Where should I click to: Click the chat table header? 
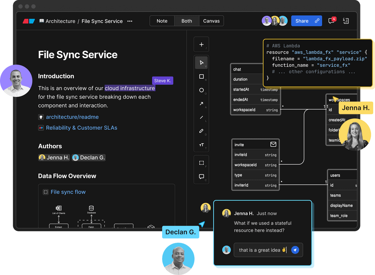pyautogui.click(x=248, y=69)
